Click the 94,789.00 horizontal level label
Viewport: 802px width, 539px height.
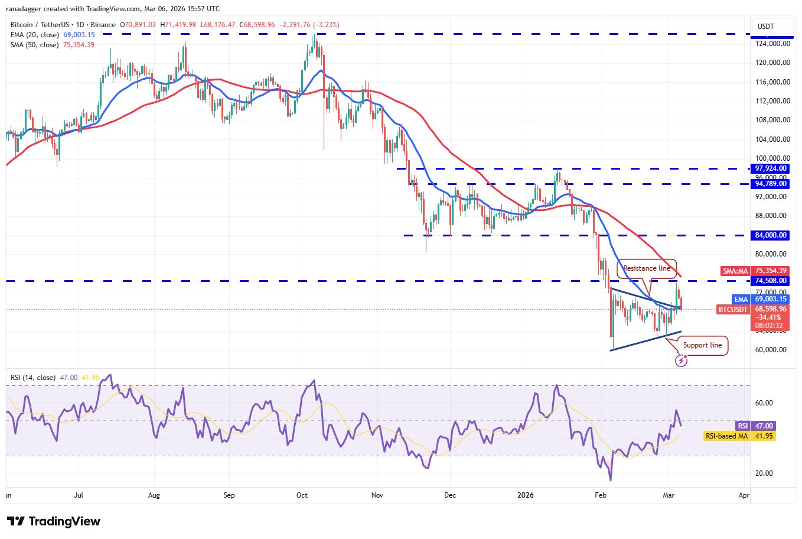point(771,184)
